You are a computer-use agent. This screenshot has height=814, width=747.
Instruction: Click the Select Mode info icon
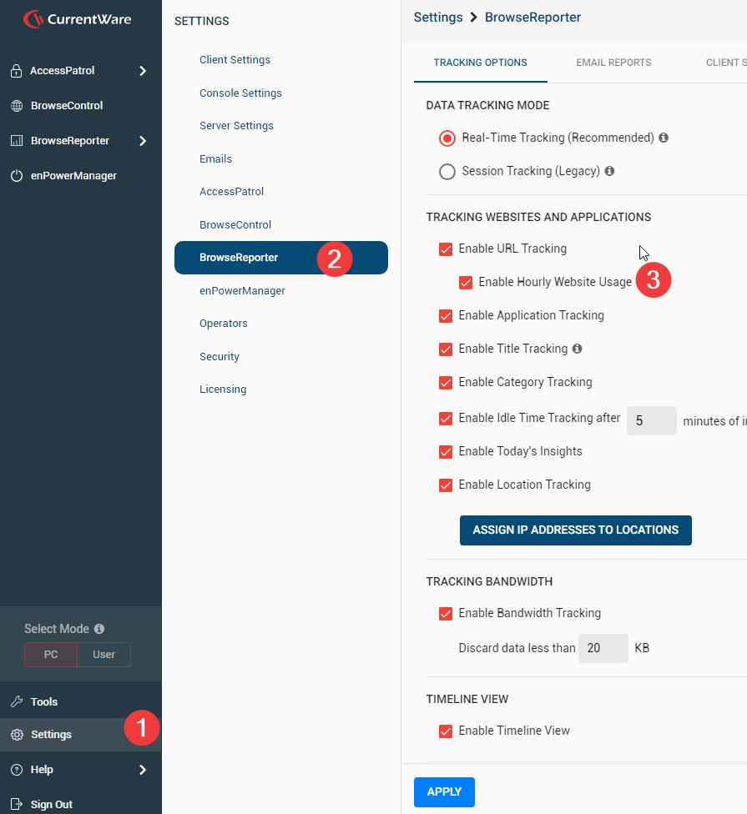(99, 629)
